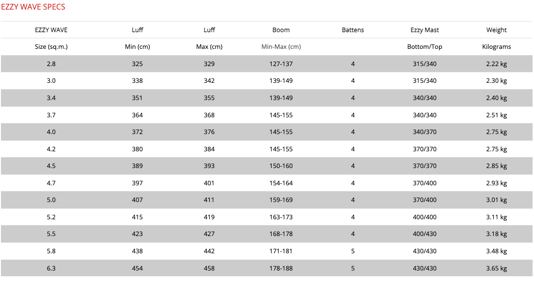Select the 5.5 size row cell
This screenshot has width=534, height=282.
pos(51,234)
